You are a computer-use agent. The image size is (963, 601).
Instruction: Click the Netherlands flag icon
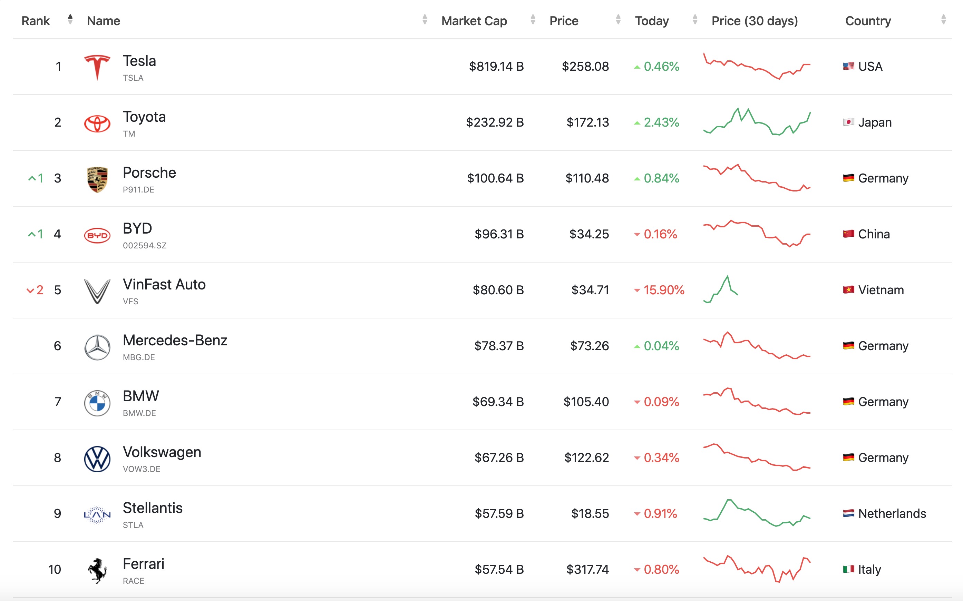848,513
